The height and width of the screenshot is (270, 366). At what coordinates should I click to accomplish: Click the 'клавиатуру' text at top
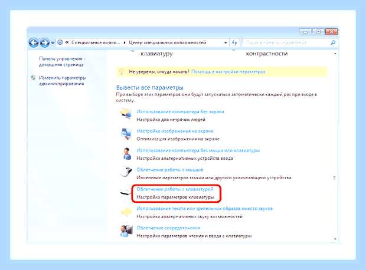[156, 54]
